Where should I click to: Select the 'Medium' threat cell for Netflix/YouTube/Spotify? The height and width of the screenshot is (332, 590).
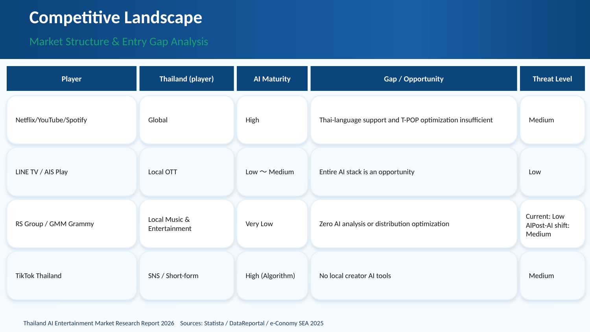coord(552,120)
